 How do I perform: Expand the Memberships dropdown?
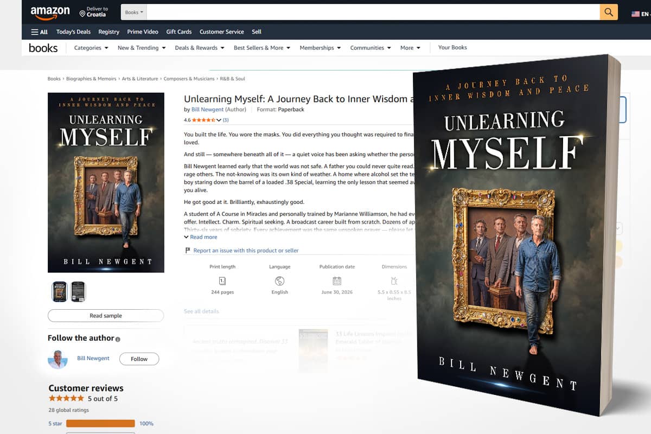pos(320,48)
